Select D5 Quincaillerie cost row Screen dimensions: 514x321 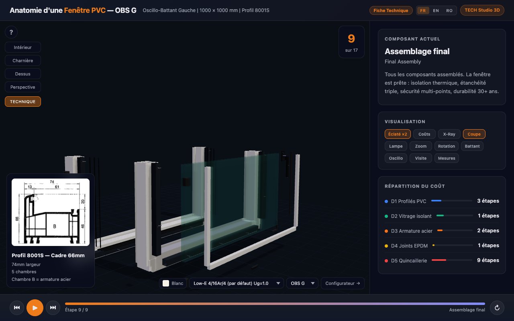442,260
